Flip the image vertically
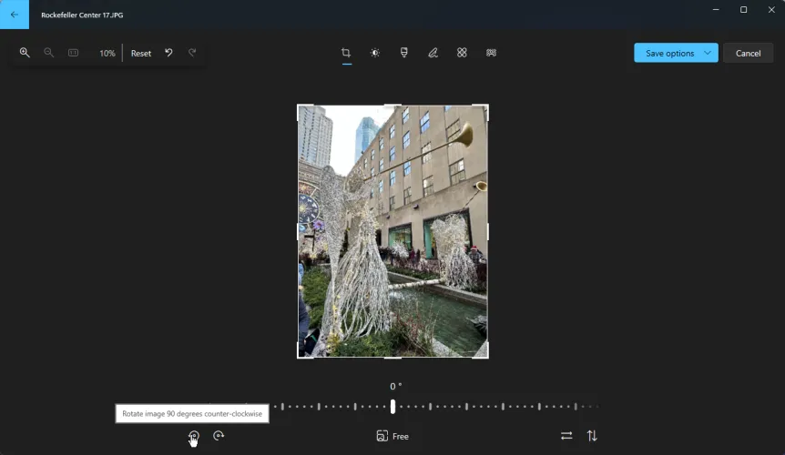The width and height of the screenshot is (785, 455). click(x=592, y=436)
